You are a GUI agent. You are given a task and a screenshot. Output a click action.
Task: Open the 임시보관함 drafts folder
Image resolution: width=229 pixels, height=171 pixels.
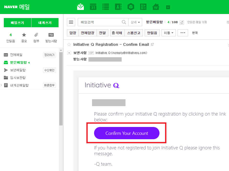(x=18, y=78)
